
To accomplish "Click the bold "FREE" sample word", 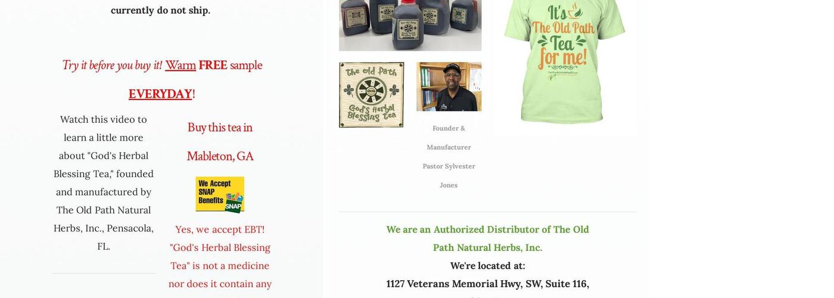I will [213, 66].
